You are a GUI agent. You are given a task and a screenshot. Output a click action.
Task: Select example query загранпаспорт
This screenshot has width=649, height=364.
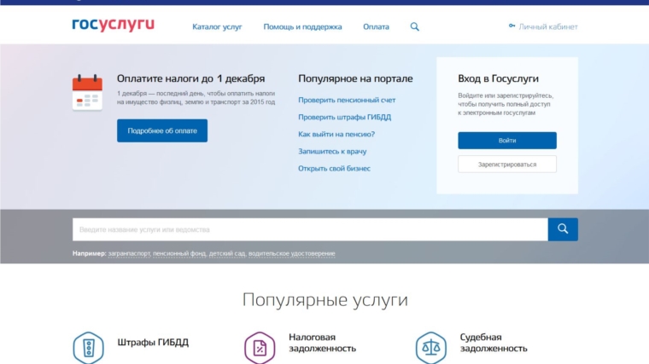coord(129,253)
